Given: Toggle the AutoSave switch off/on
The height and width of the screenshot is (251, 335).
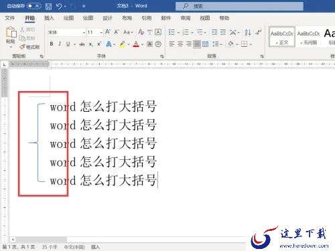Looking at the screenshot, I should [x=34, y=6].
